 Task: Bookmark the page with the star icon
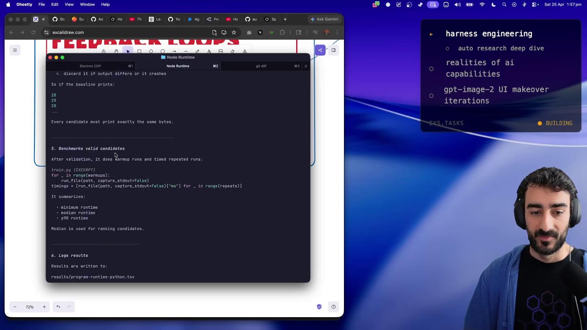click(234, 33)
